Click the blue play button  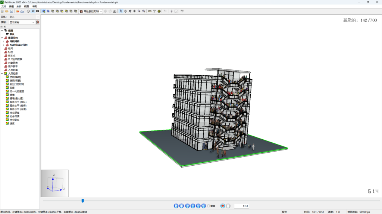coord(176,206)
